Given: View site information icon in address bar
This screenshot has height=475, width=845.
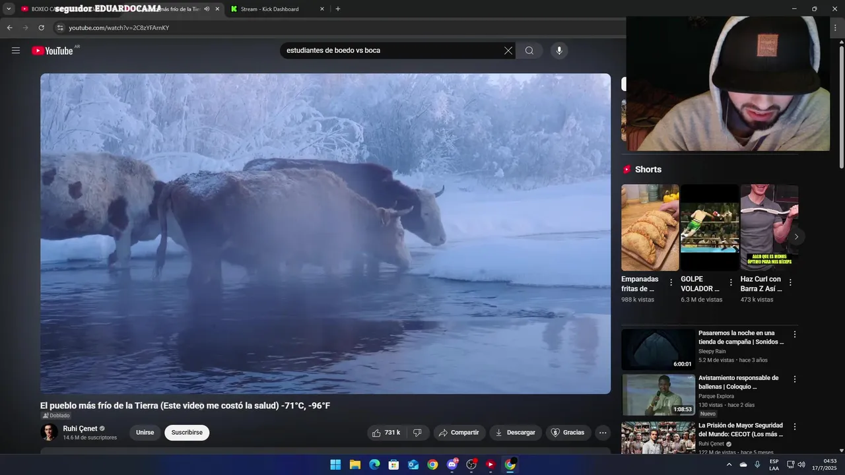Looking at the screenshot, I should (x=59, y=28).
